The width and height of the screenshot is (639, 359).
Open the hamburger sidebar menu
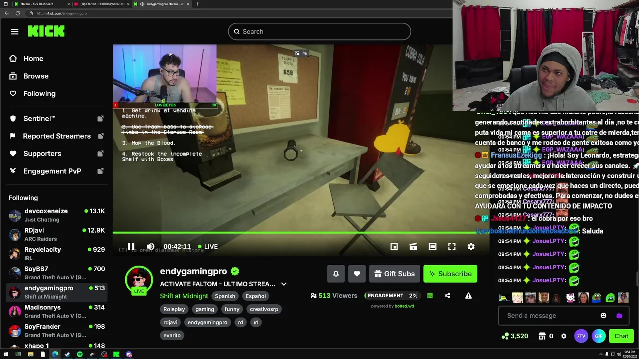(x=15, y=32)
